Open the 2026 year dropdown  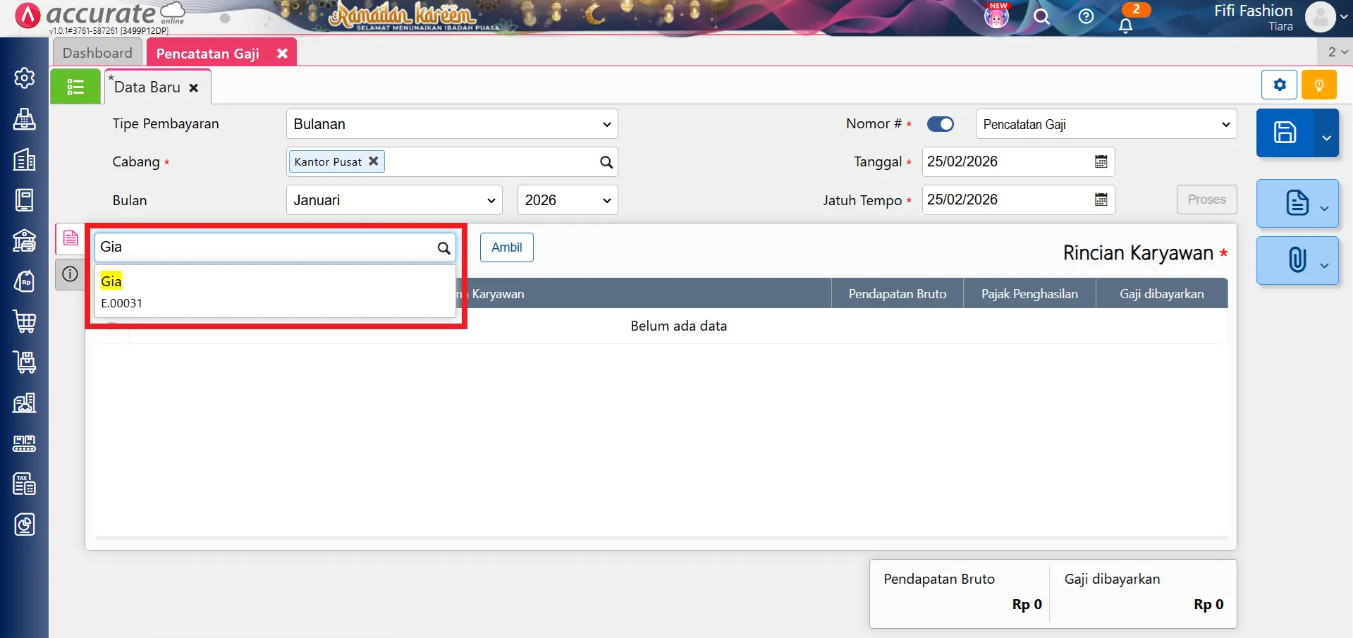click(x=567, y=200)
